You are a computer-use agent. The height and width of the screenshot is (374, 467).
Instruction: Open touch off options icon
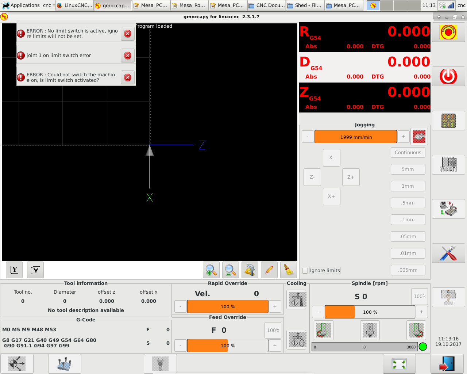tap(65, 364)
